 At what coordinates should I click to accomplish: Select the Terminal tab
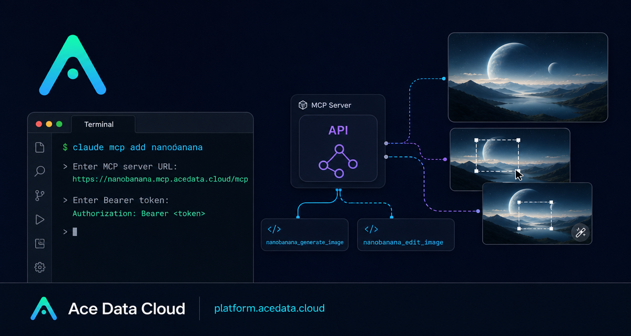point(103,124)
